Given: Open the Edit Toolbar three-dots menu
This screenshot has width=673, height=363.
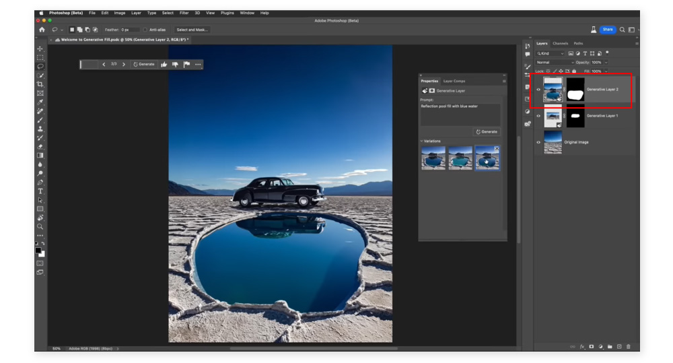Looking at the screenshot, I should click(40, 236).
